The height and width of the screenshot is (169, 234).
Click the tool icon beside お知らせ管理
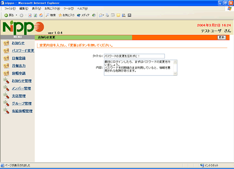coord(6,81)
